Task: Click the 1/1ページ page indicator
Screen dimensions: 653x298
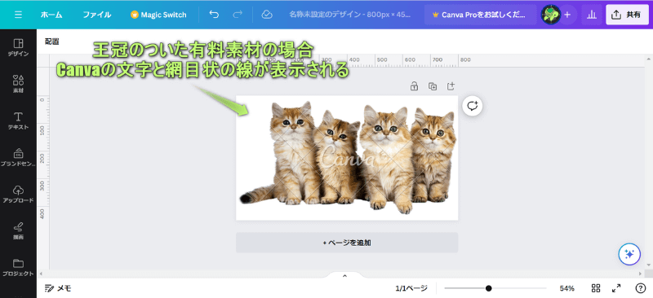Action: point(411,288)
